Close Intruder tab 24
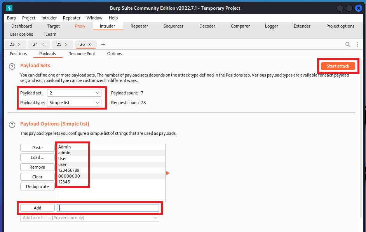 (43, 44)
